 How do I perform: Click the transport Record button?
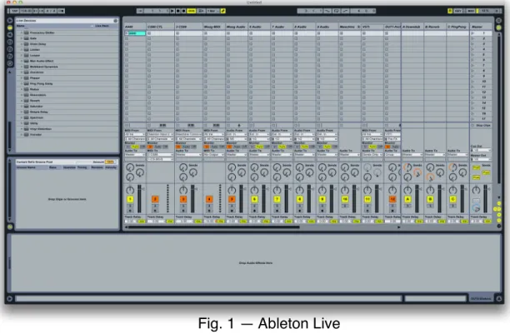183,11
